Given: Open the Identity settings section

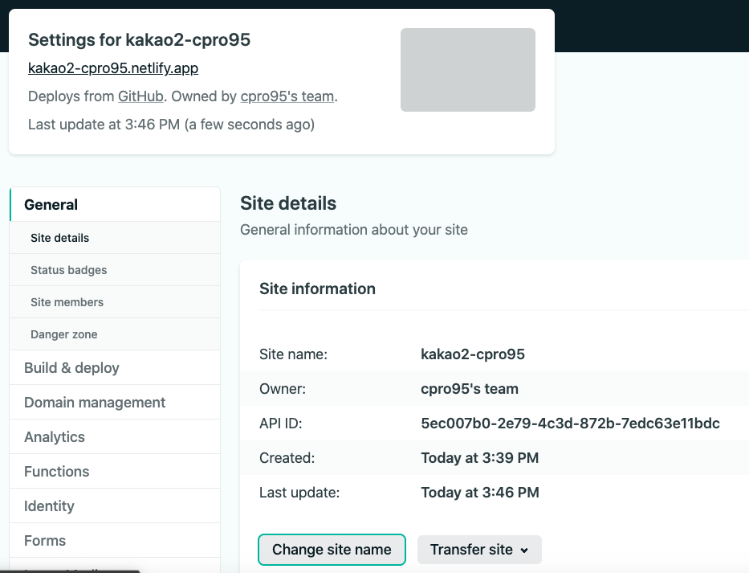Looking at the screenshot, I should pyautogui.click(x=115, y=505).
